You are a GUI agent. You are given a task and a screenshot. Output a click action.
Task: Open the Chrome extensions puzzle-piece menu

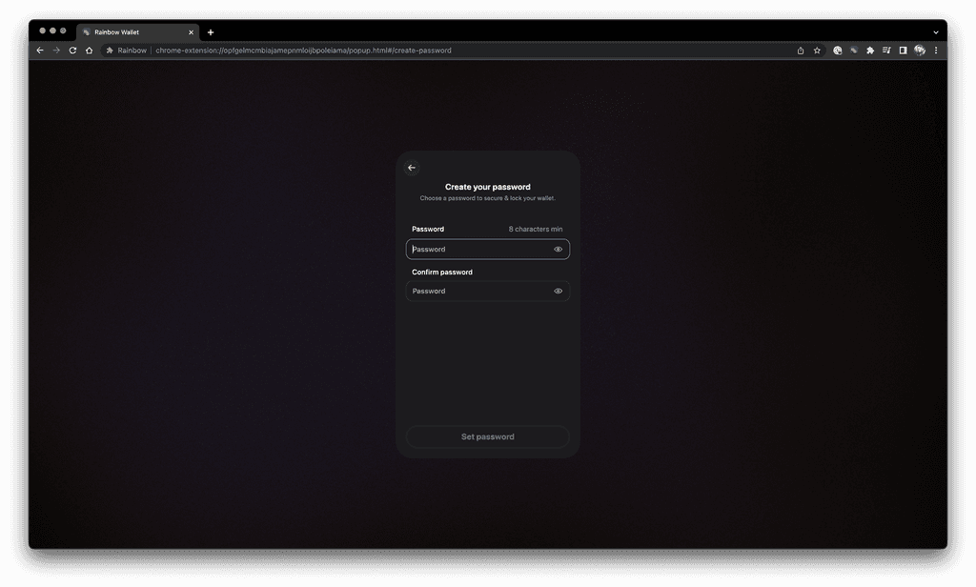pos(870,51)
